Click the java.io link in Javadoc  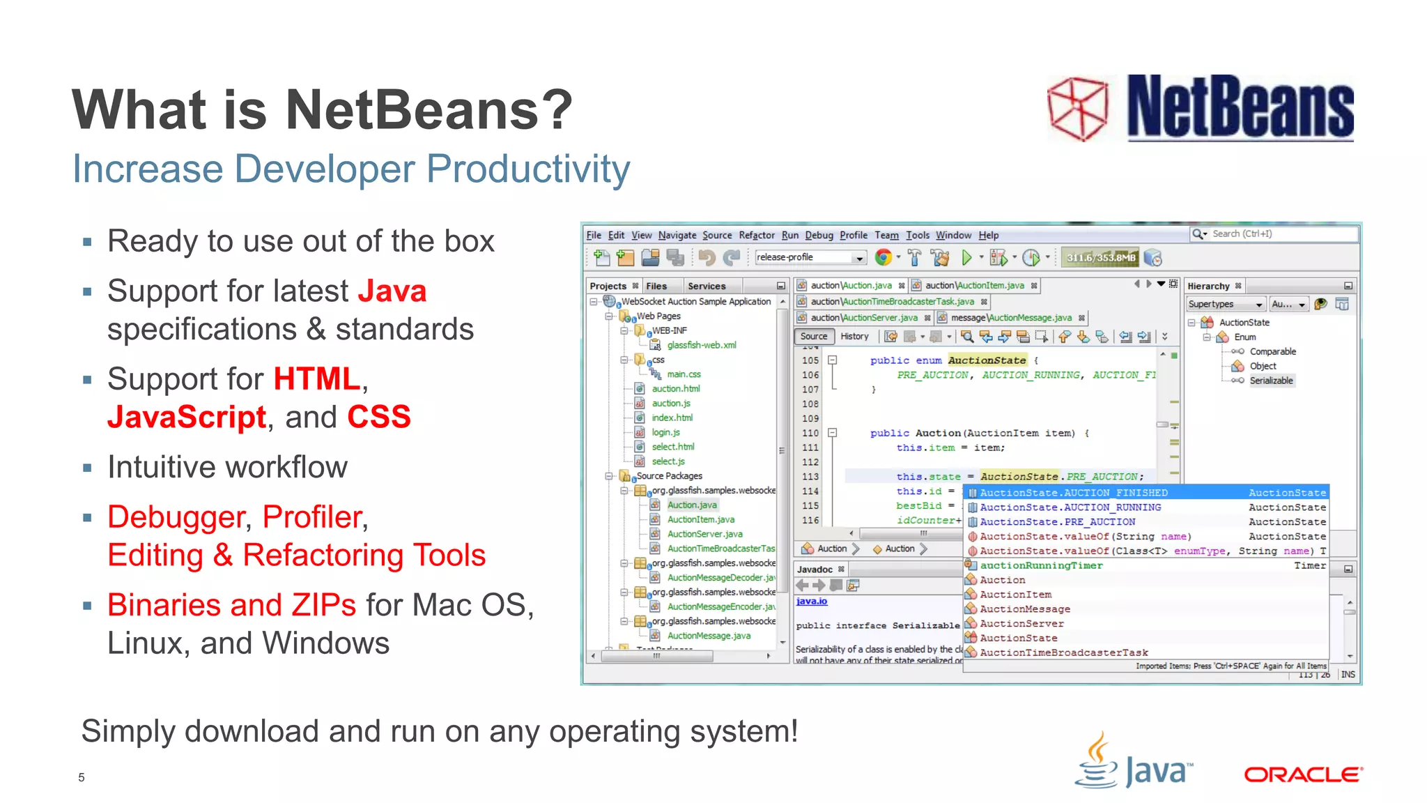coord(812,602)
